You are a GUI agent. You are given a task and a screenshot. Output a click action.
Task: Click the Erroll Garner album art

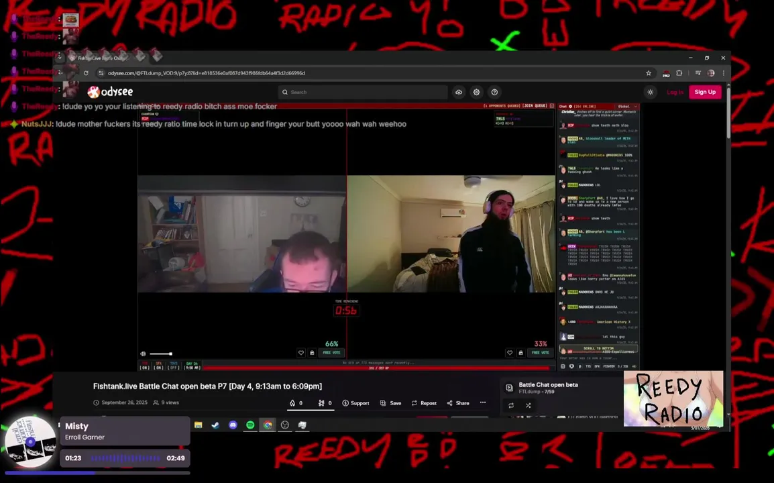click(31, 442)
